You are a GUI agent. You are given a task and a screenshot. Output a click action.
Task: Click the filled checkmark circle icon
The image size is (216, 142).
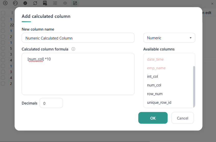[25, 3]
